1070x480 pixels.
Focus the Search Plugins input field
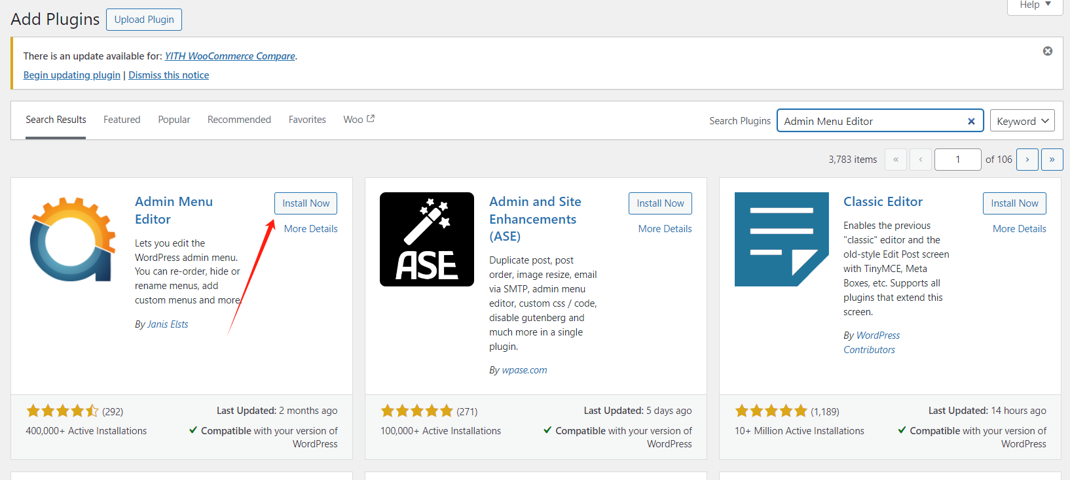(871, 121)
